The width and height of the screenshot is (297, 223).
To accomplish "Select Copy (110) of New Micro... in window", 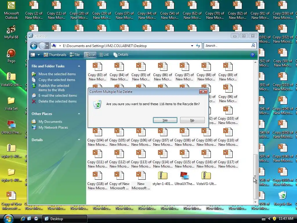I will (228, 137).
